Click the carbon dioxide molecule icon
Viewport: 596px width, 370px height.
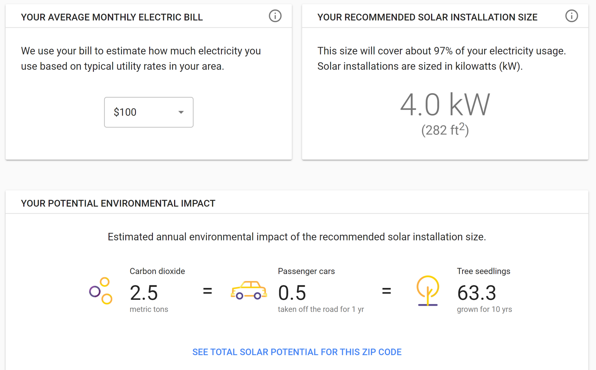101,291
